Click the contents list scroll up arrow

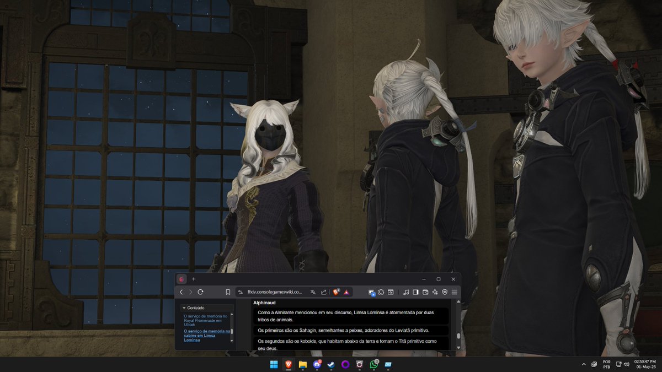(232, 314)
